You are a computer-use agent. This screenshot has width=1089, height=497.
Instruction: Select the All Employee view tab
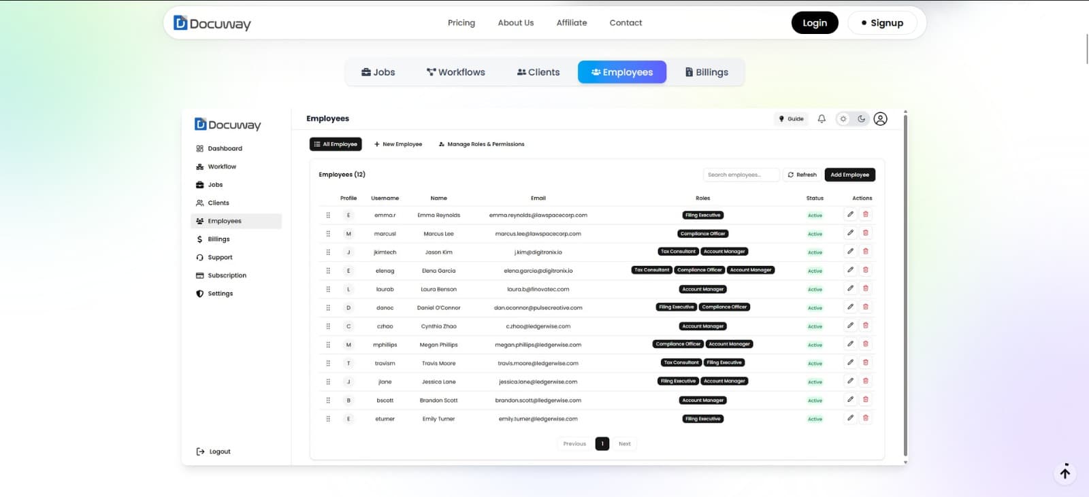(336, 144)
